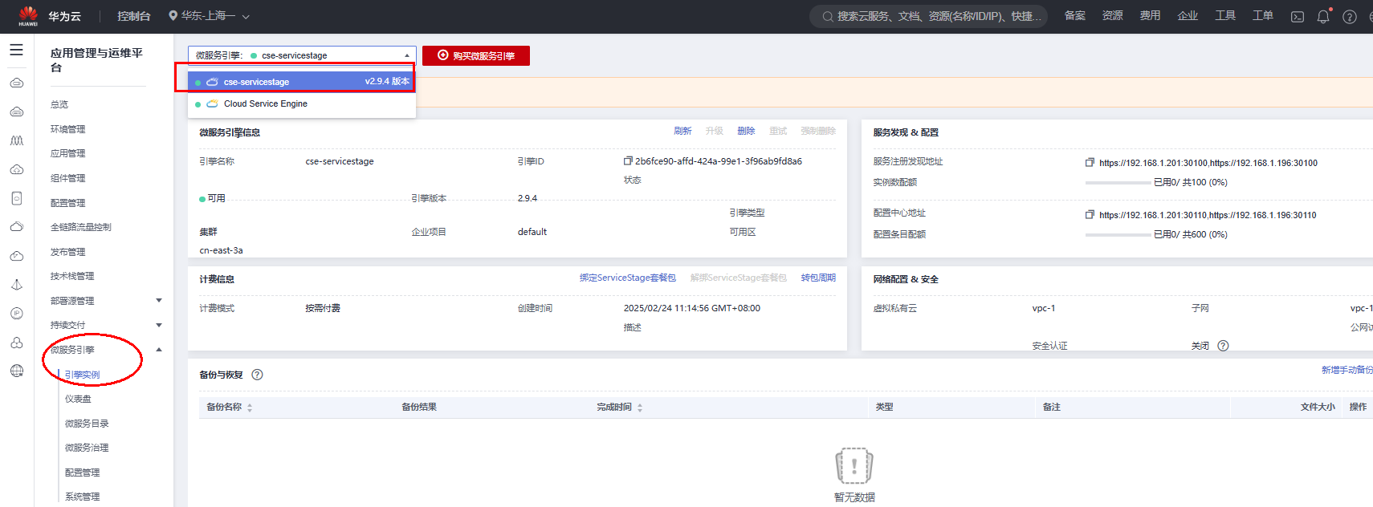Image resolution: width=1373 pixels, height=507 pixels.
Task: Collapse the 微服务引擎 menu arrow
Action: pos(159,349)
